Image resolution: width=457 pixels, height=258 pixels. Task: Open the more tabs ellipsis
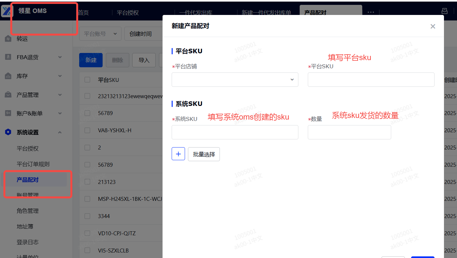pos(371,12)
